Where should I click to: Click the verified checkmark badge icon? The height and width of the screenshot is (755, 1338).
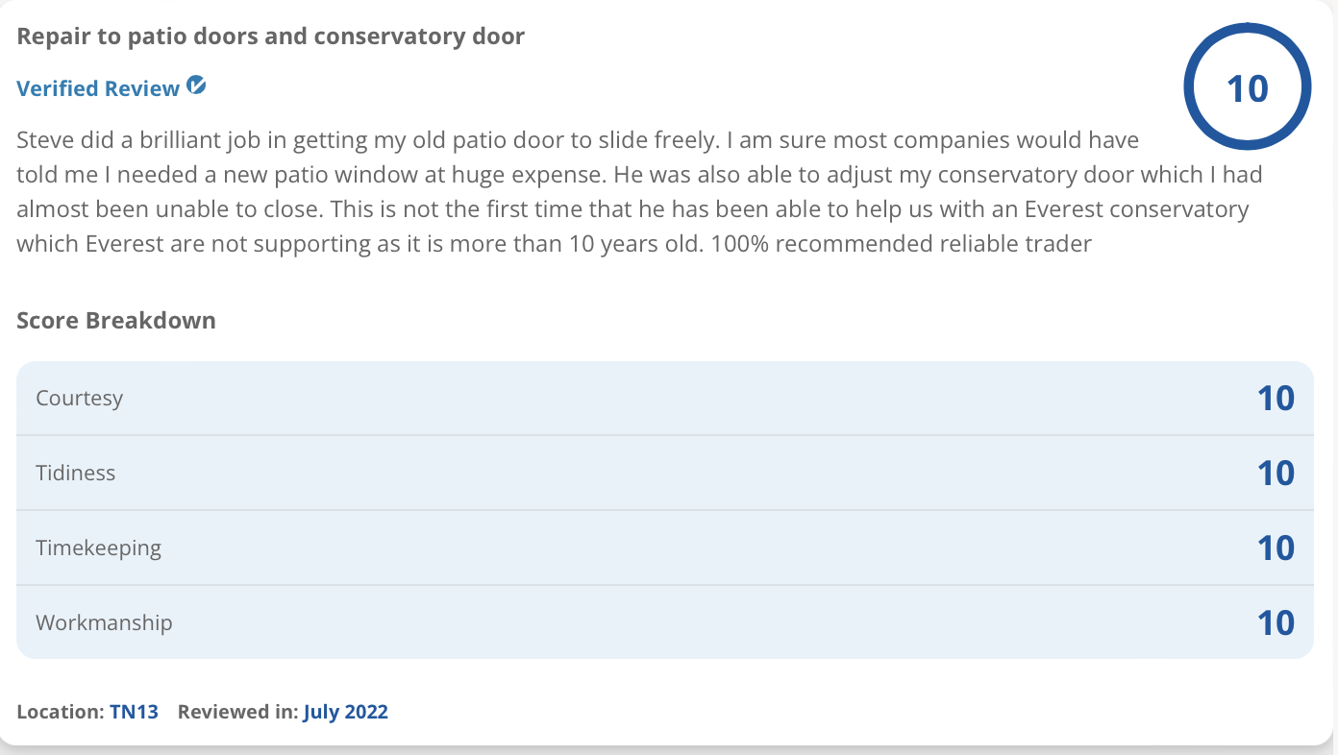(196, 85)
